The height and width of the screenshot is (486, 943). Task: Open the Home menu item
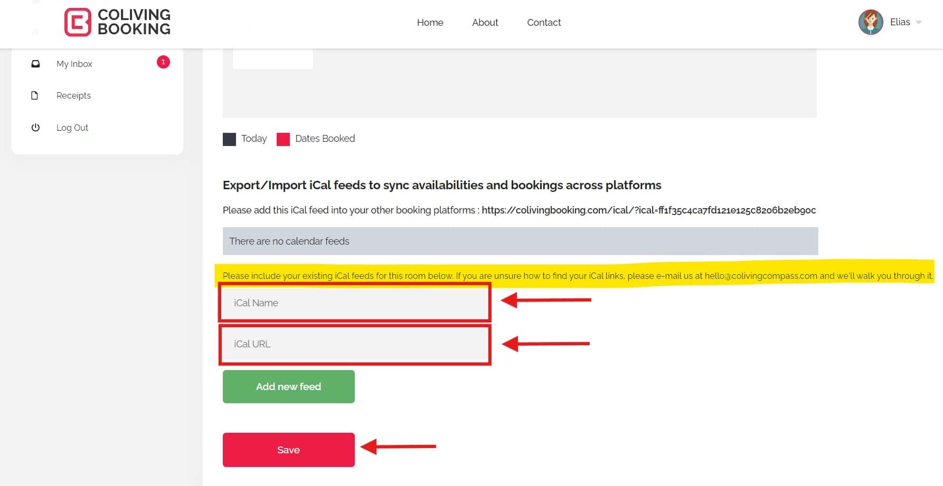(430, 23)
